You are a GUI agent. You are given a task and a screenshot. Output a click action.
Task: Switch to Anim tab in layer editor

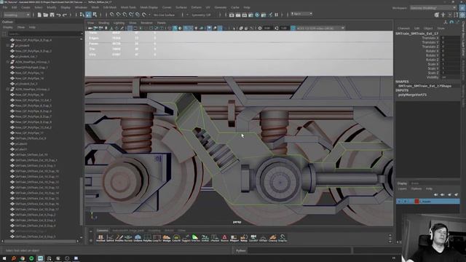[414, 183]
